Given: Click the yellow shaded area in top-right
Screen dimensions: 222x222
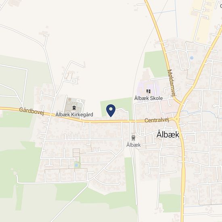Looking at the screenshot, I should point(202,21).
